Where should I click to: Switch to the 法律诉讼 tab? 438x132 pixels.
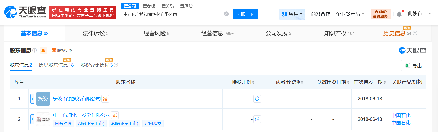tap(95, 33)
